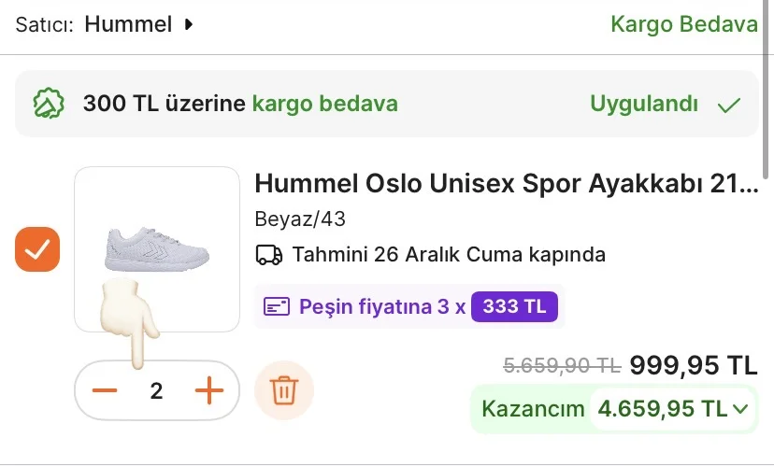This screenshot has height=466, width=774.
Task: Click the delivery truck icon
Action: click(269, 254)
